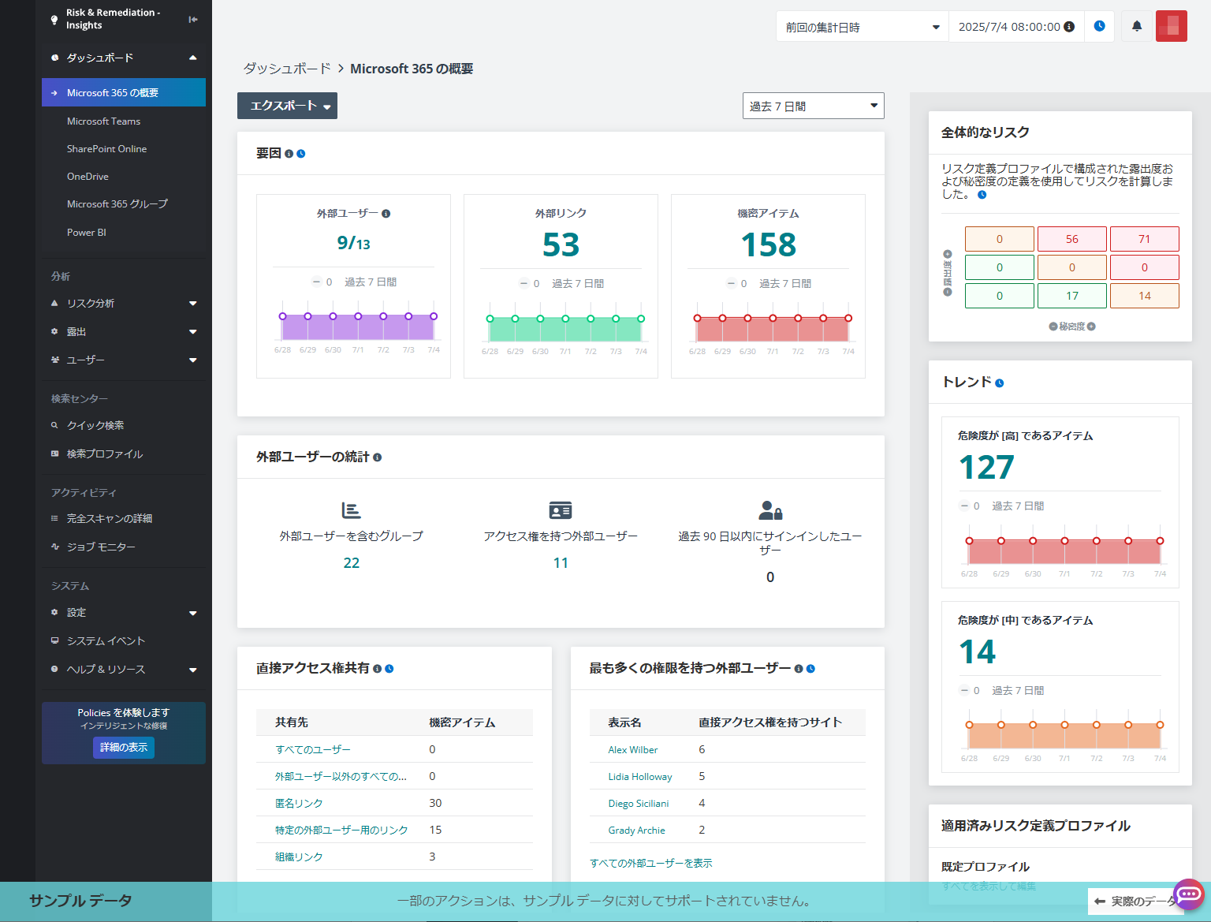Click the user lock icon above 過去 90 日以内にサインイン
This screenshot has width=1211, height=922.
[x=770, y=510]
